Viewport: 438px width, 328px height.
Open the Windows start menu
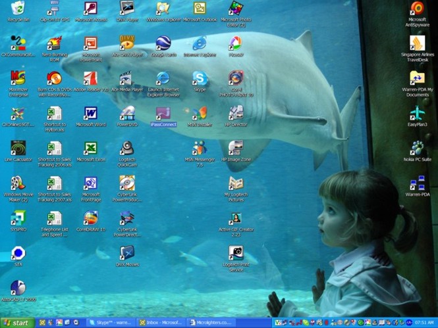tap(17, 323)
